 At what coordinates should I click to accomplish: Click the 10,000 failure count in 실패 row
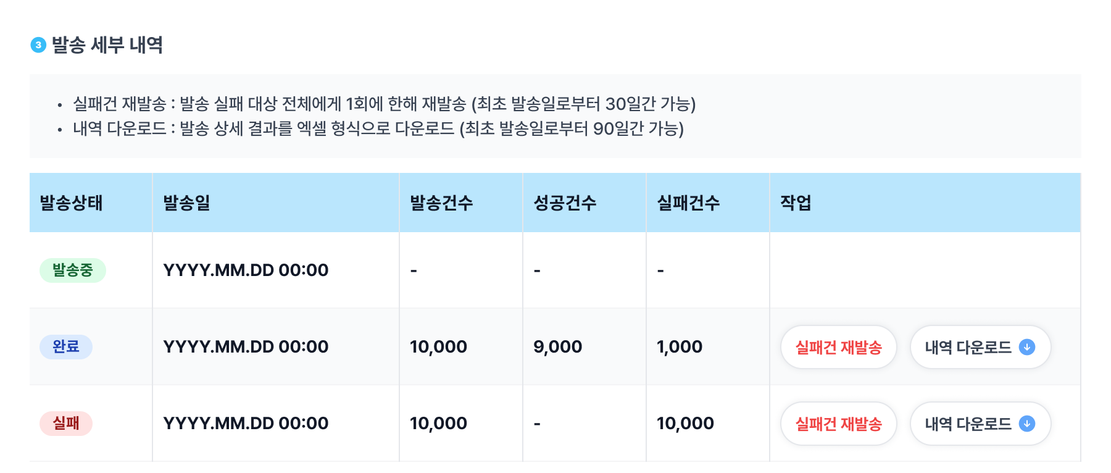[685, 424]
